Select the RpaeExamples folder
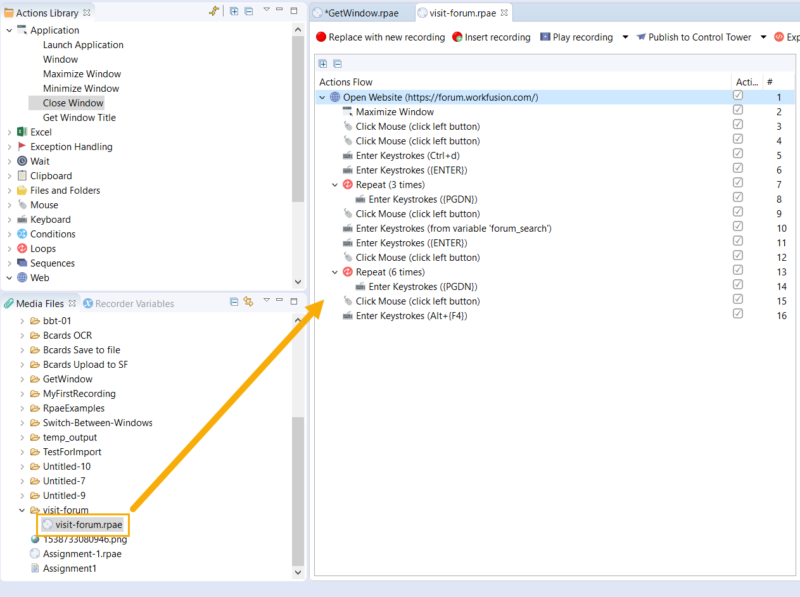 [x=73, y=408]
